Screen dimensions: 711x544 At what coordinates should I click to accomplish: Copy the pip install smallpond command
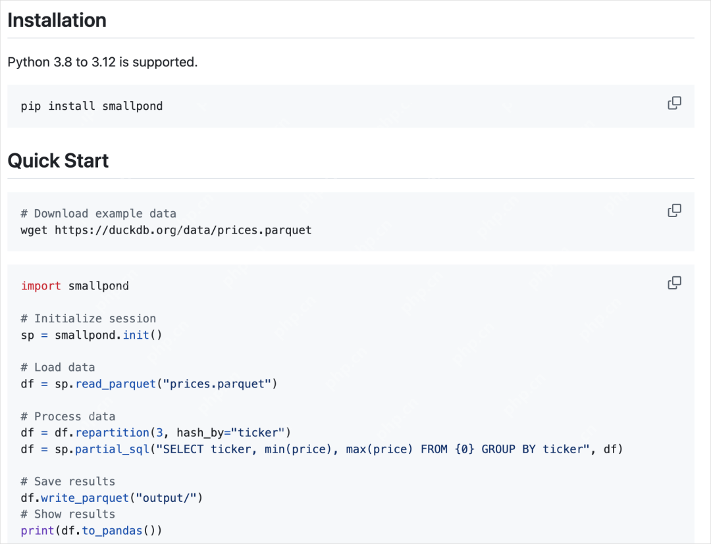pos(674,103)
